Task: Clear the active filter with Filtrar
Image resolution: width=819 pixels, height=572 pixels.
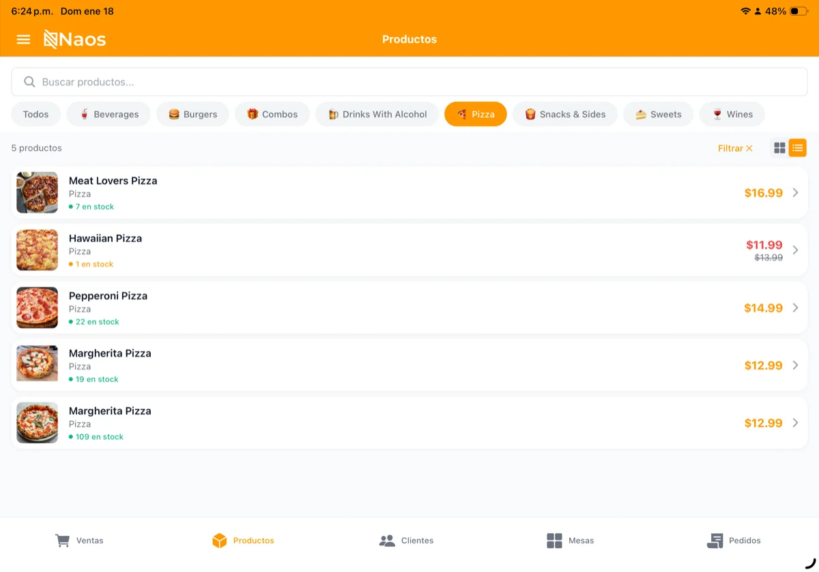Action: [x=735, y=148]
